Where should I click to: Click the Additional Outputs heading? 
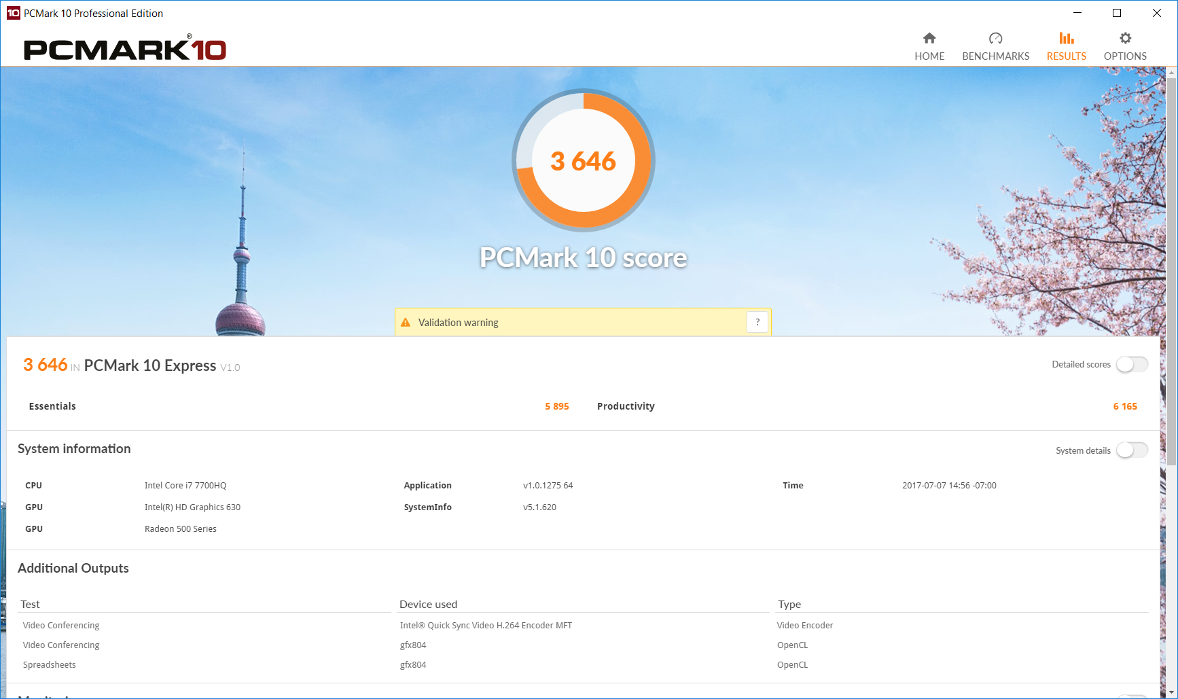point(73,569)
